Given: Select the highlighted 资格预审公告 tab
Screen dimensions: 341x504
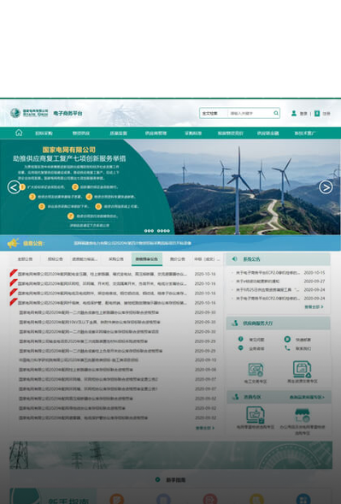Looking at the screenshot, I should 147,259.
